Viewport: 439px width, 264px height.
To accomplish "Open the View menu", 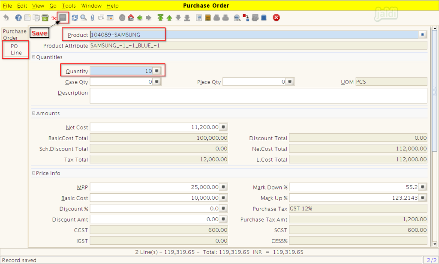I will (38, 6).
